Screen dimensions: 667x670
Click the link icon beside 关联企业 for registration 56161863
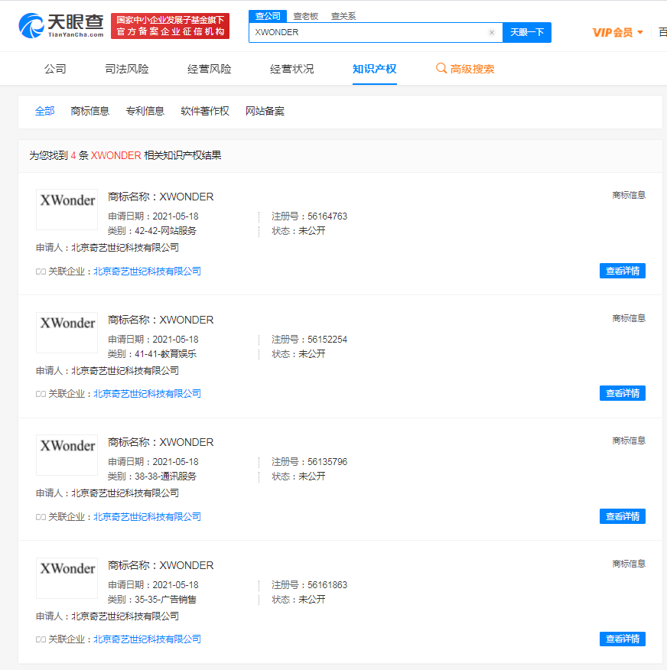point(41,639)
